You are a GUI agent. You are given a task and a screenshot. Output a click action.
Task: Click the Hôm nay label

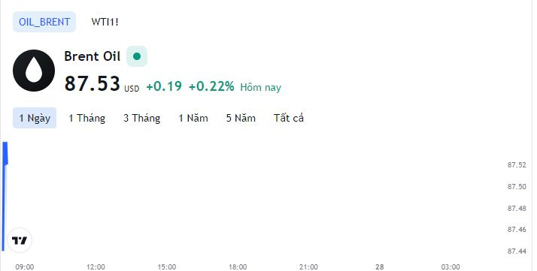(x=261, y=87)
